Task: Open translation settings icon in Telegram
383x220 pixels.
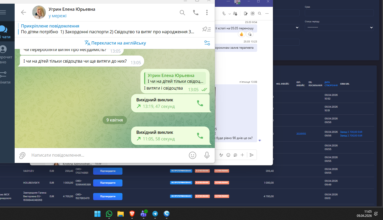Action: coord(207,43)
